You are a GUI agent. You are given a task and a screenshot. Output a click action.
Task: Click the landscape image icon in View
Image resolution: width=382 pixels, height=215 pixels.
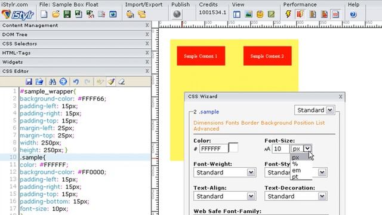click(x=248, y=14)
